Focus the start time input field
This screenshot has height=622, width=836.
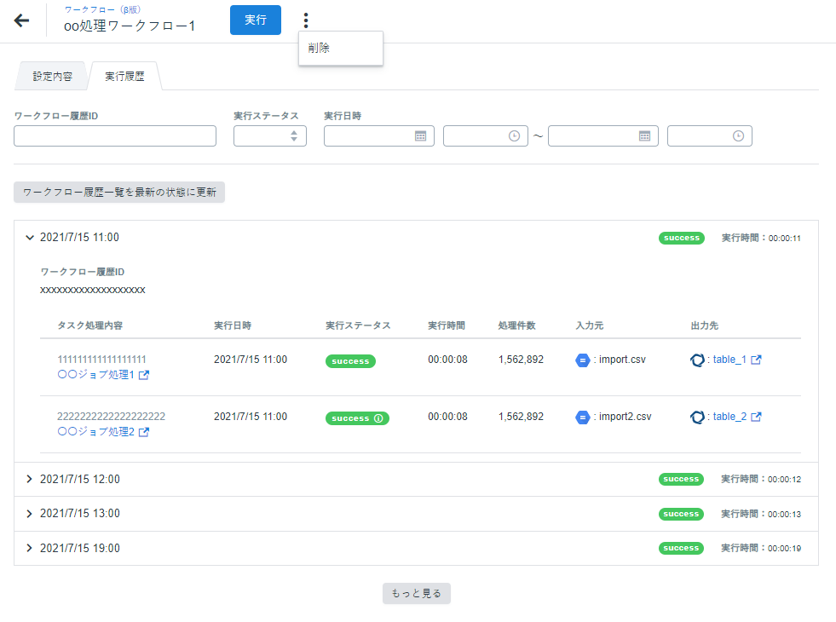pos(486,136)
